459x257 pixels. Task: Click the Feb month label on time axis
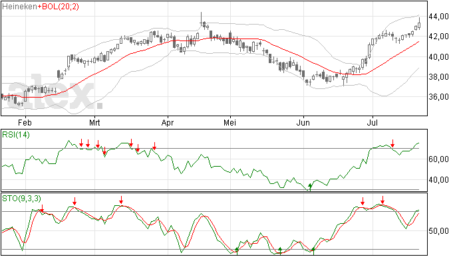(25, 122)
